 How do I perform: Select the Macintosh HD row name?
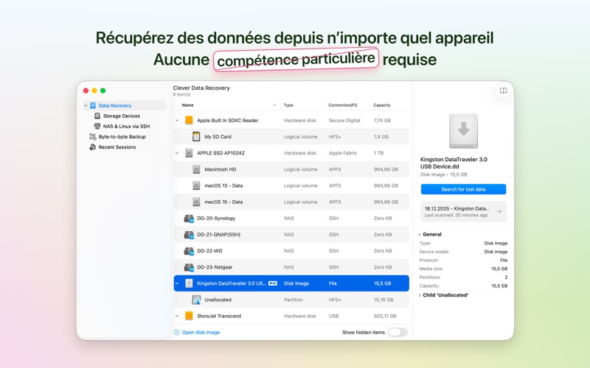(x=220, y=169)
